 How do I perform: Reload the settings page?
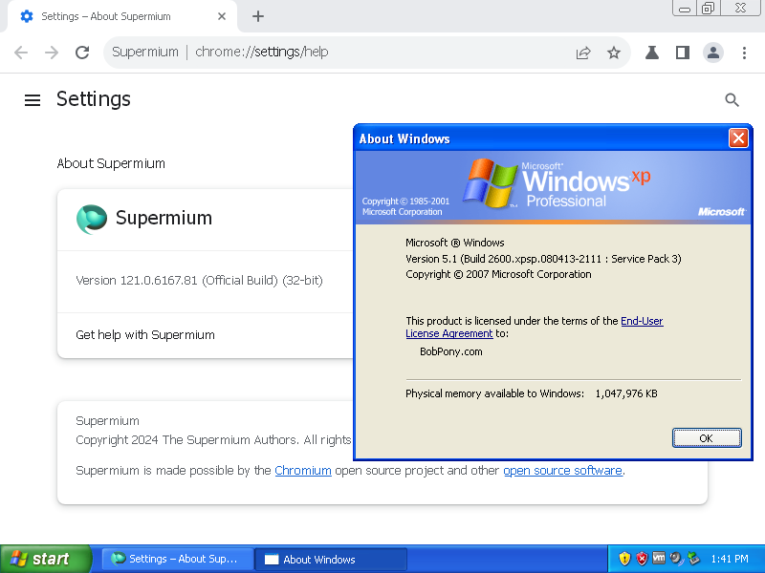82,53
